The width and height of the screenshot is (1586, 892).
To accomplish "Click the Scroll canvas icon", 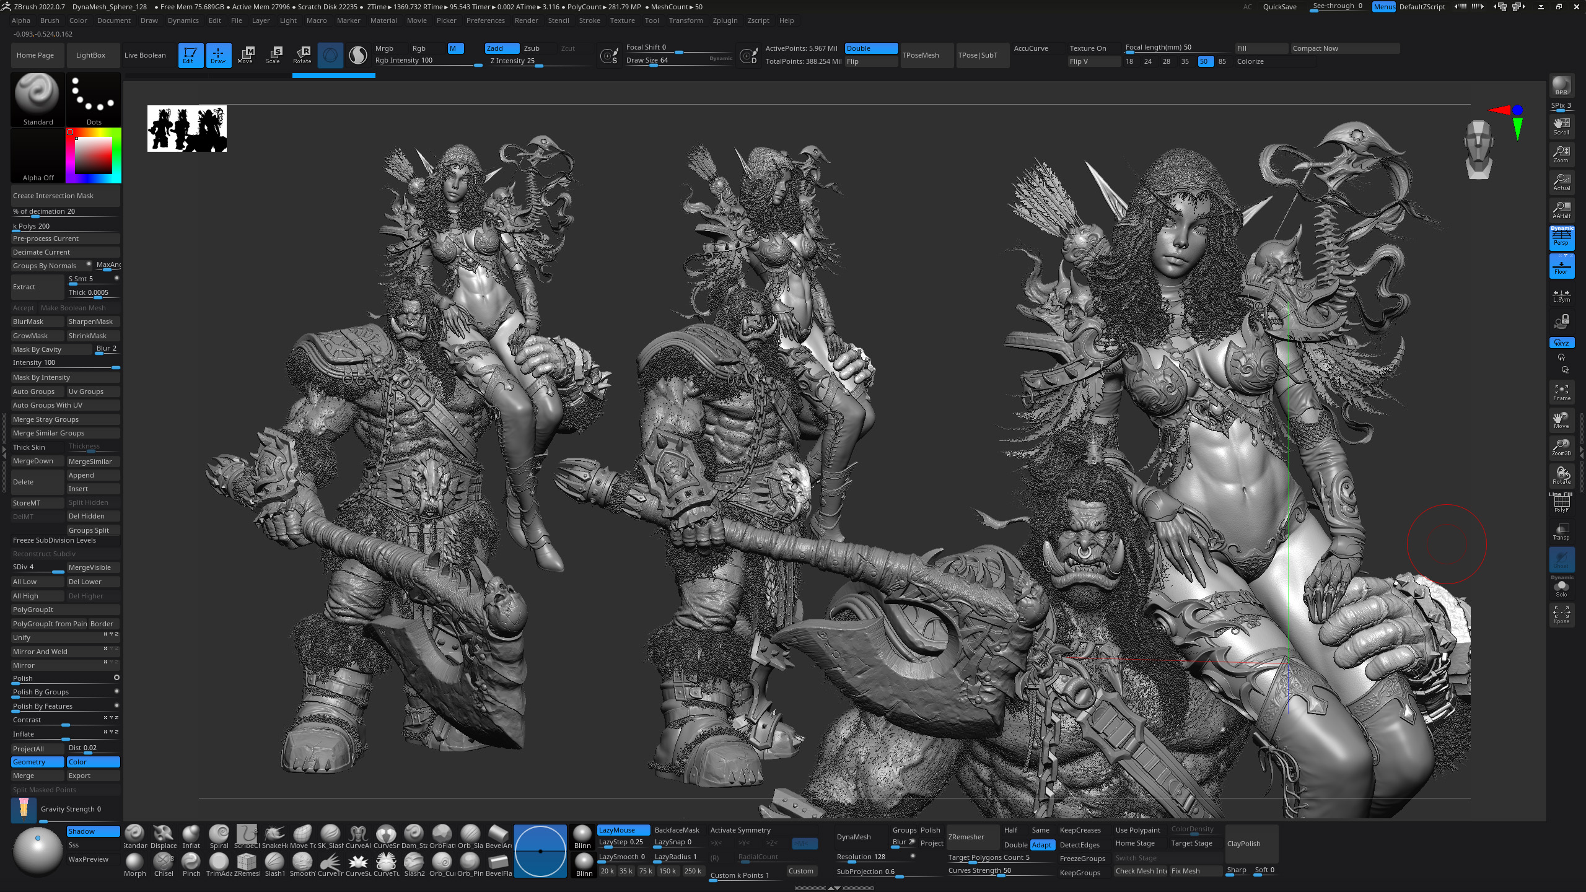I will 1561,126.
